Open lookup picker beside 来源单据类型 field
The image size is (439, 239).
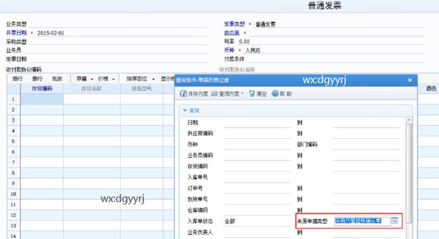point(394,221)
